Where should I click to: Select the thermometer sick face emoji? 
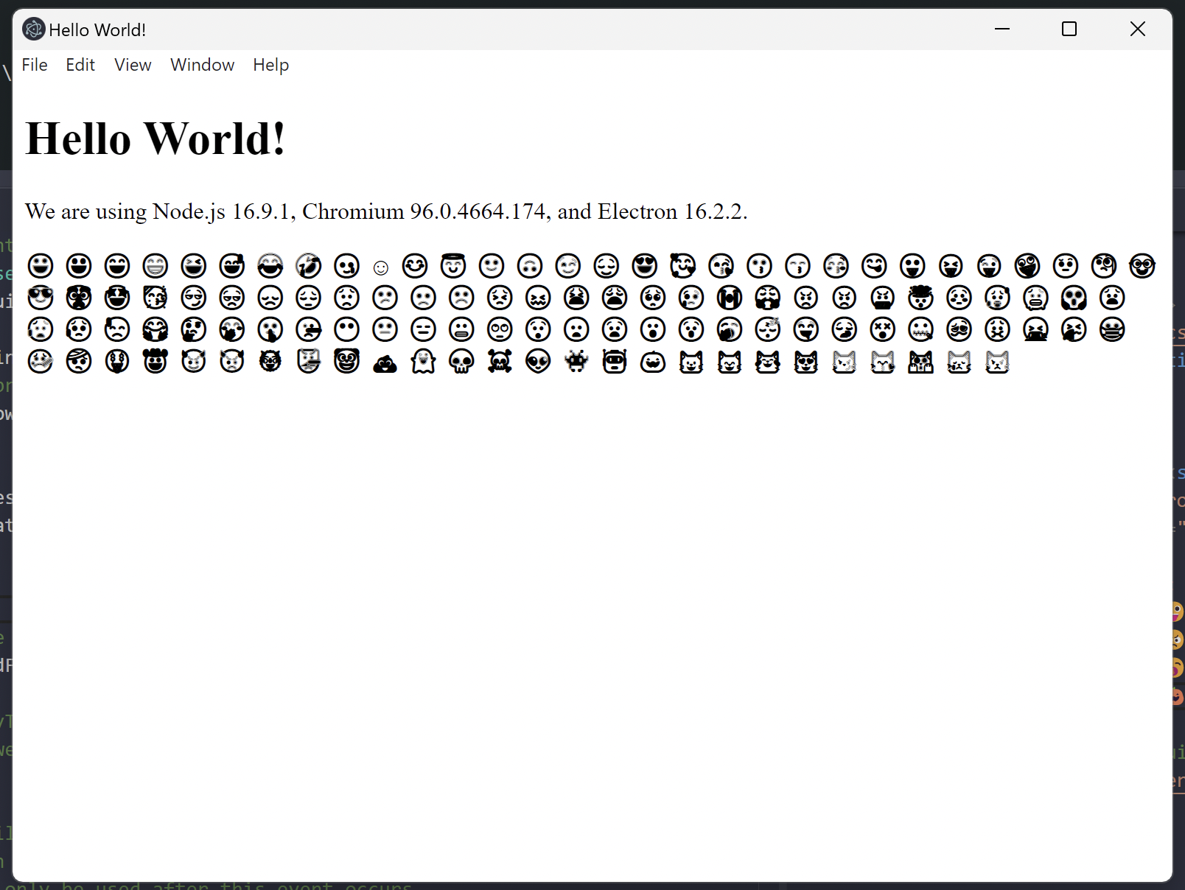tap(41, 361)
